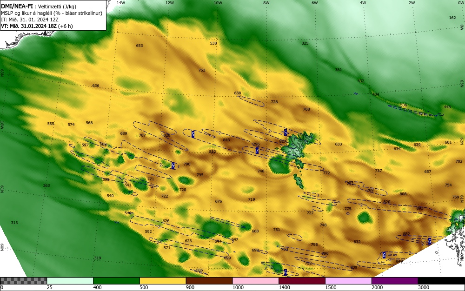The width and height of the screenshot is (465, 291).
Task: Click the CAPE value 768
Action: [x=306, y=109]
